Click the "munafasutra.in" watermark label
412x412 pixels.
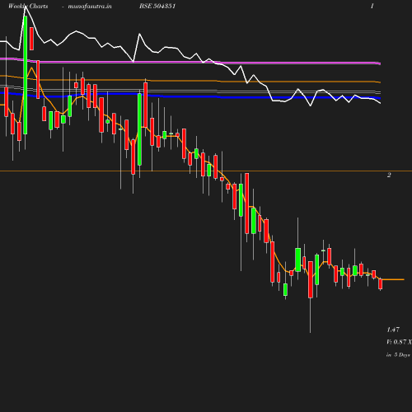90,6
